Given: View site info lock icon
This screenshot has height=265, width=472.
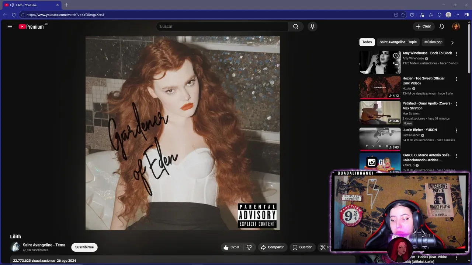Looking at the screenshot, I should 22,15.
